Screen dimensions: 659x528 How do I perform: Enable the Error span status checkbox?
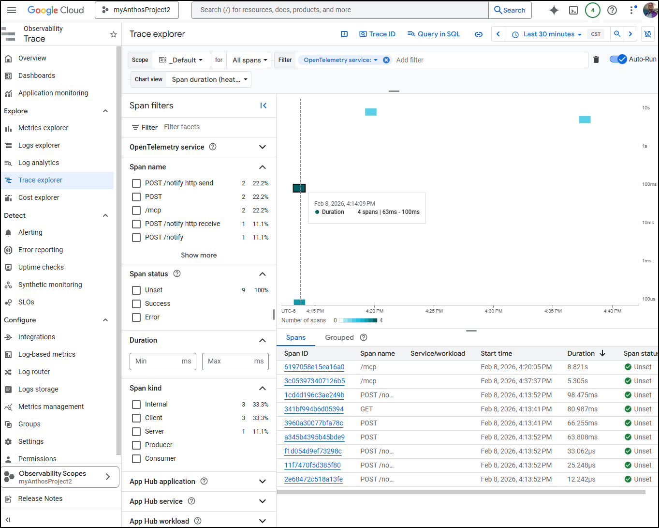136,317
